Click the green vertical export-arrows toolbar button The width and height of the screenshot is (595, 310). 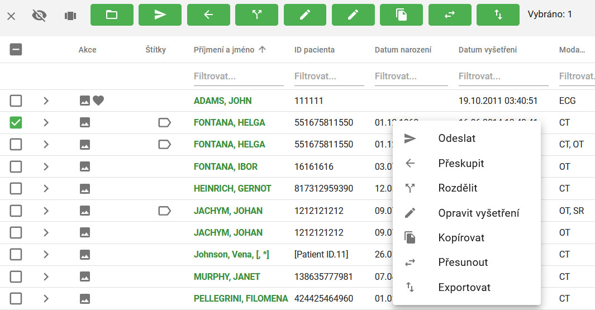pyautogui.click(x=498, y=15)
